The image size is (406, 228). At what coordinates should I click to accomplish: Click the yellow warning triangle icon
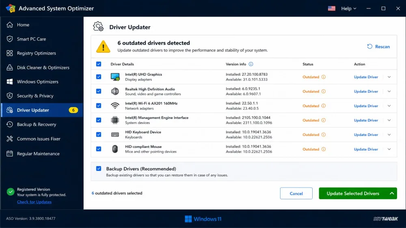[x=103, y=47]
